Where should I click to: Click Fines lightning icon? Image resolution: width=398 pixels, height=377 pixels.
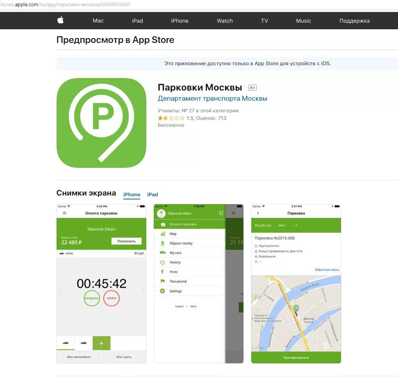(x=162, y=272)
